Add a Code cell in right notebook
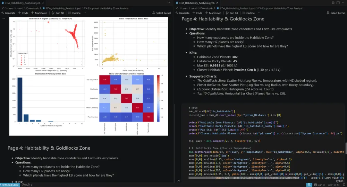The height and width of the screenshot is (187, 347). point(197,13)
